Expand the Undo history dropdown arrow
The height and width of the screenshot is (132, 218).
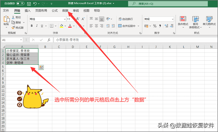[x=39, y=4]
